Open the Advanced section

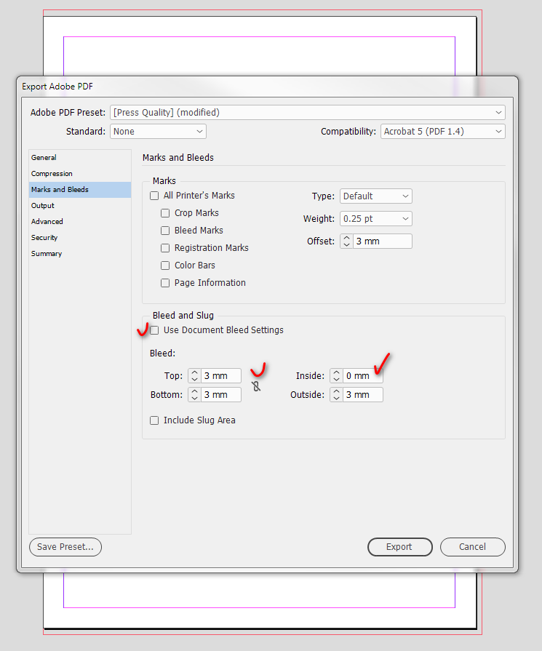80,222
